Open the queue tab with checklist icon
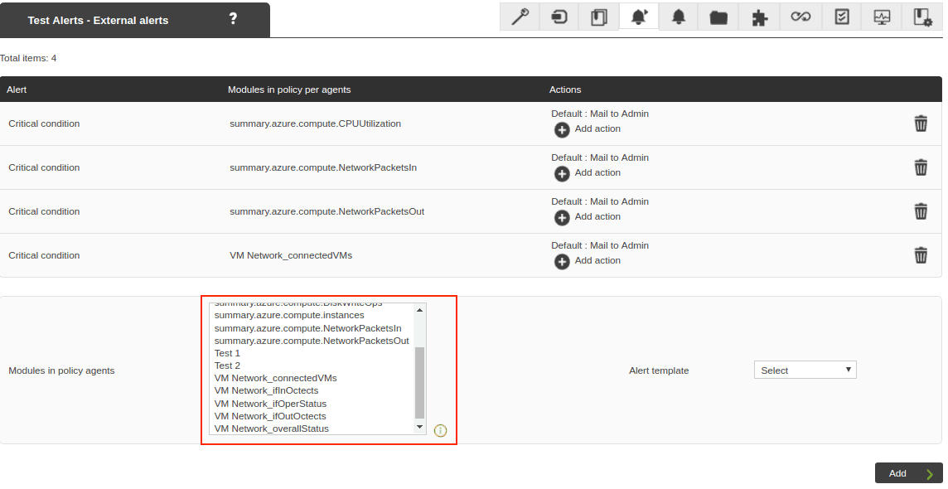The width and height of the screenshot is (948, 489). (x=842, y=17)
